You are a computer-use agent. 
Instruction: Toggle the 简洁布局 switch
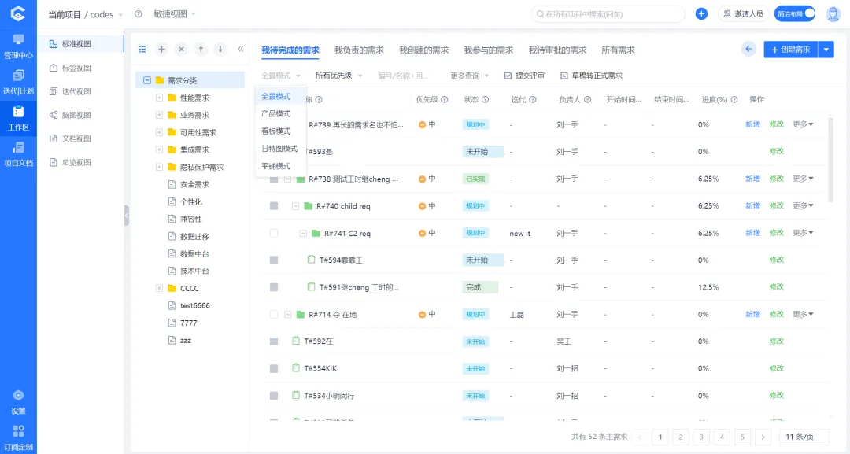795,14
